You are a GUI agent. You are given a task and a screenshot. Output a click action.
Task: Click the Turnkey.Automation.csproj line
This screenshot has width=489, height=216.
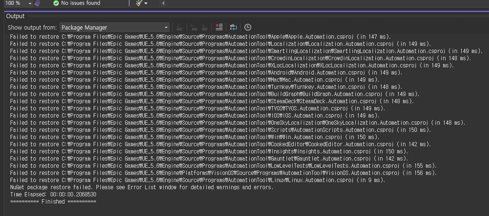[x=206, y=87]
